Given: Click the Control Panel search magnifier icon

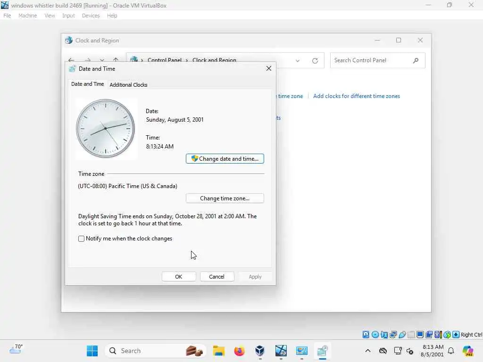Looking at the screenshot, I should (416, 60).
